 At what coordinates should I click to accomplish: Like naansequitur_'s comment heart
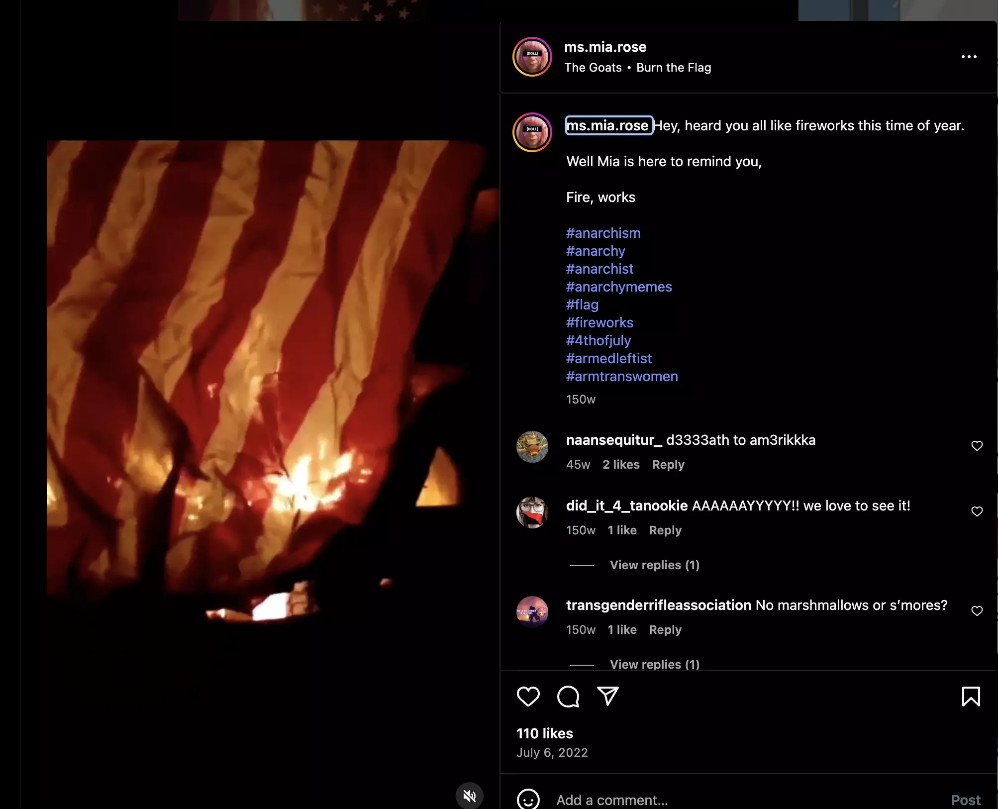pos(977,446)
